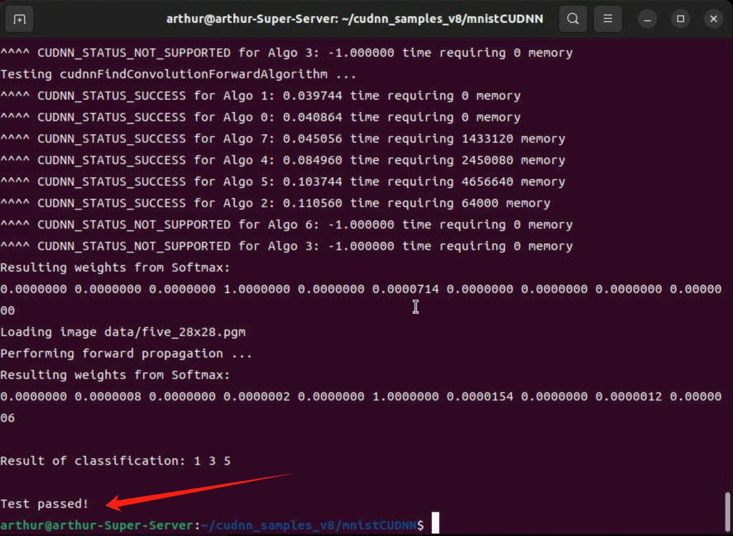The image size is (733, 536).
Task: Click the 'Test passed!' line
Action: click(x=44, y=503)
